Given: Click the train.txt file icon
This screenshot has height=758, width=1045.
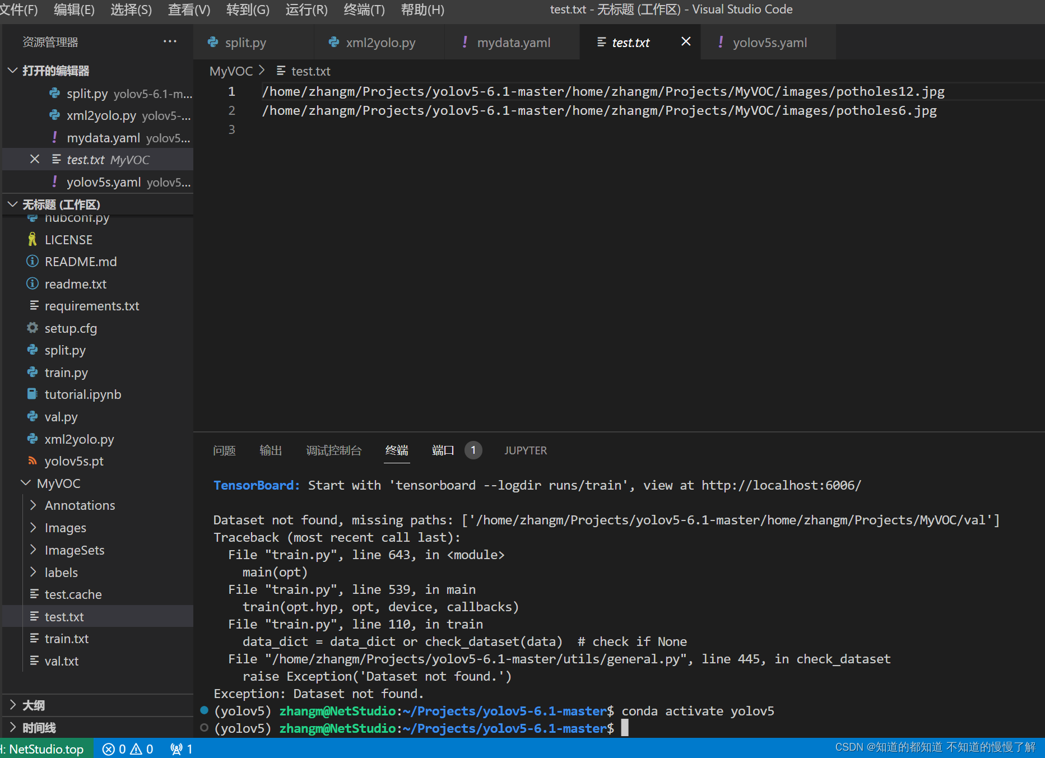Looking at the screenshot, I should [x=34, y=638].
